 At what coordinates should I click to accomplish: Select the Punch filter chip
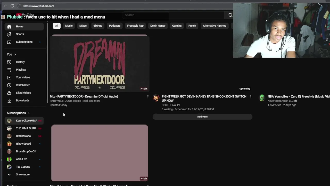(192, 26)
